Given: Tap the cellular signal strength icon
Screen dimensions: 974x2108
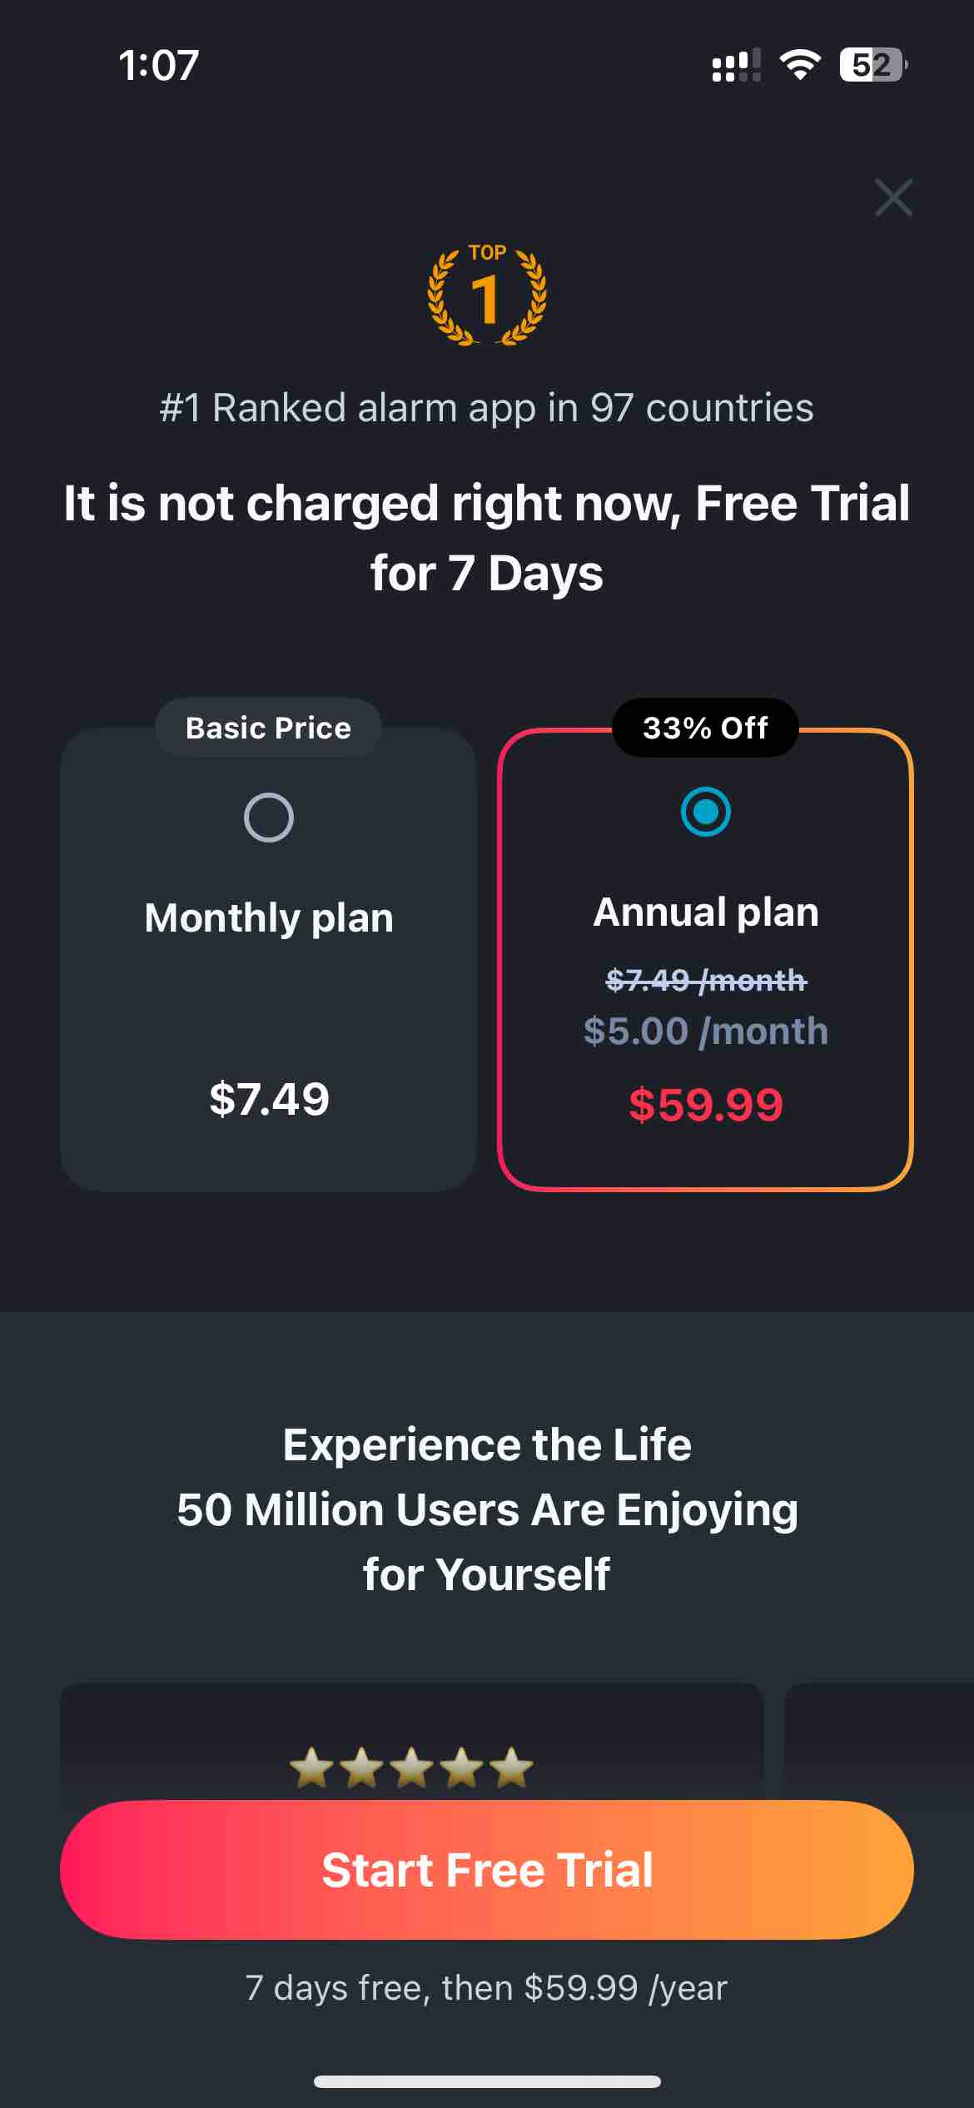Looking at the screenshot, I should click(x=736, y=64).
